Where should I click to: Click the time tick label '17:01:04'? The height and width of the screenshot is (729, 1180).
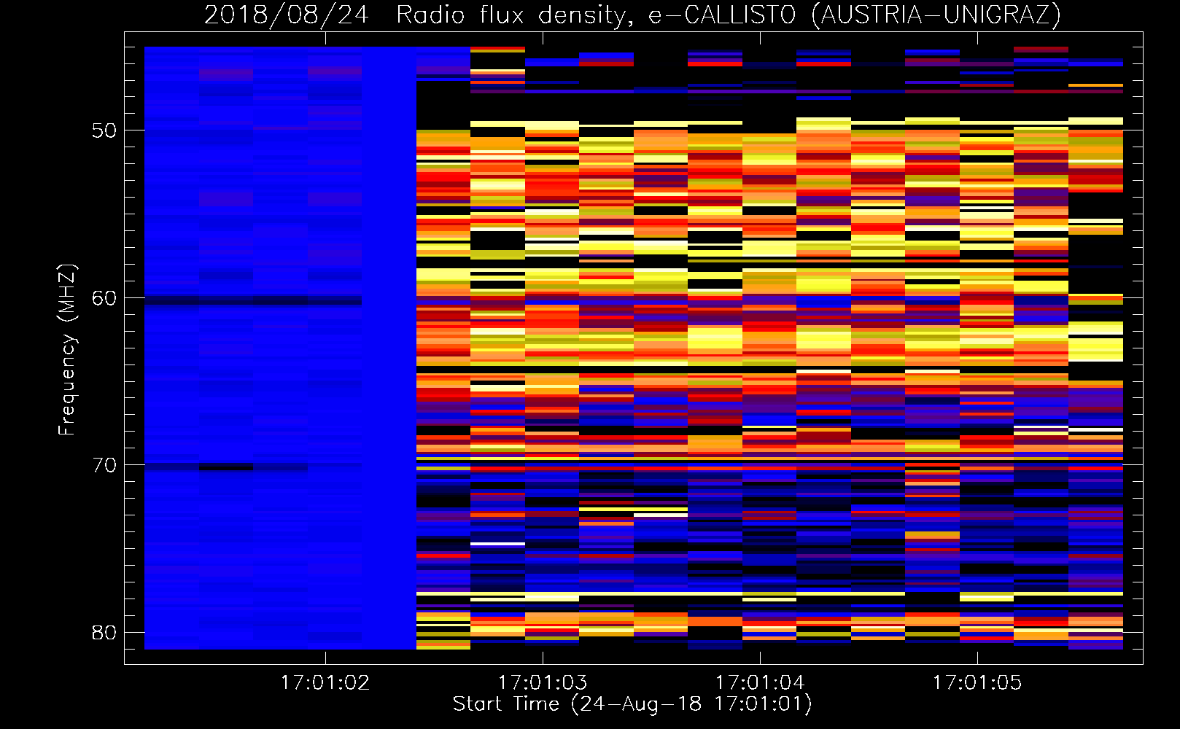pos(760,683)
